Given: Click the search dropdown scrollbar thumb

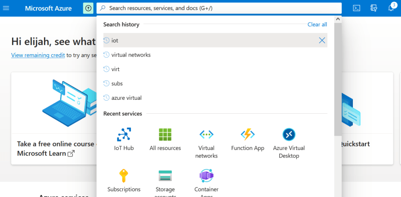Looking at the screenshot, I should click(337, 79).
